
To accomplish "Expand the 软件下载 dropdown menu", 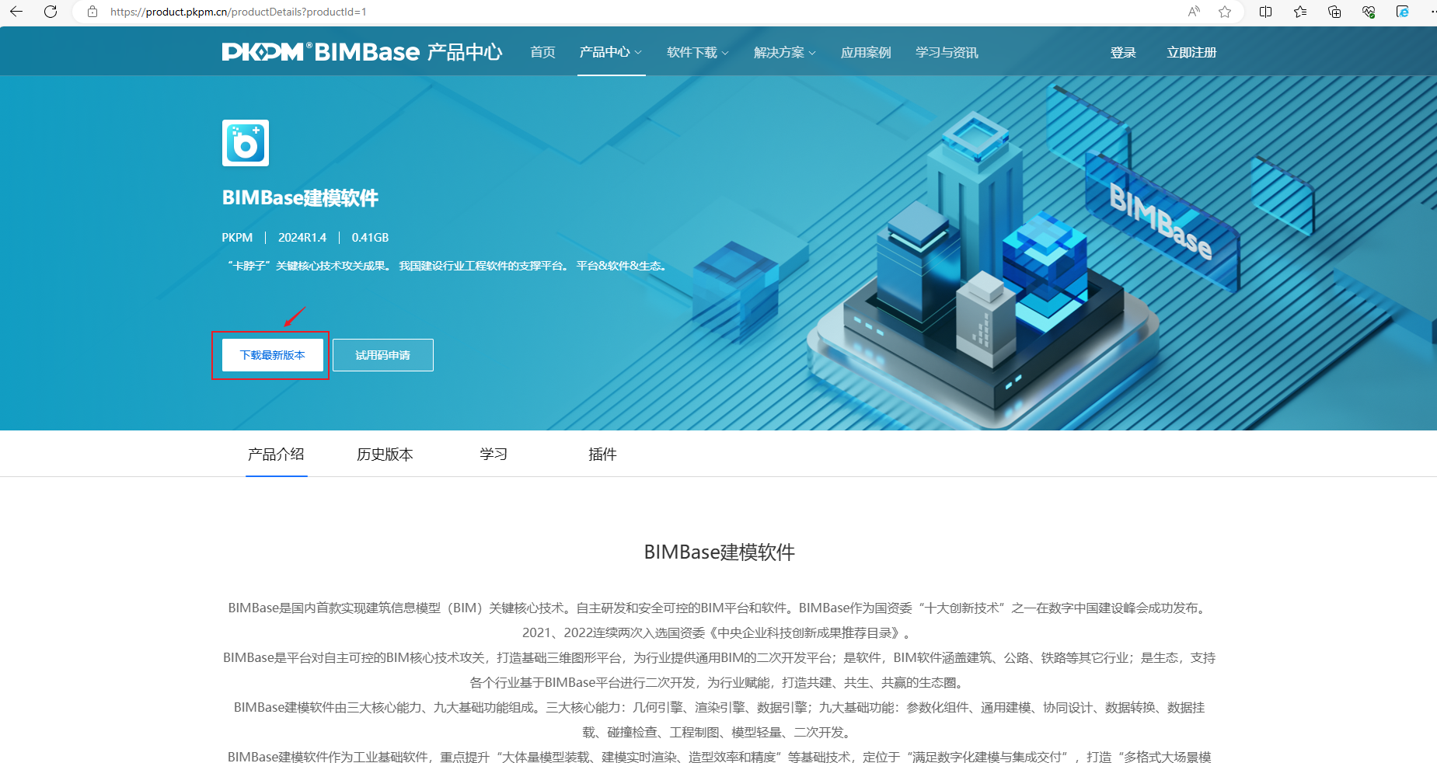I will (x=698, y=52).
